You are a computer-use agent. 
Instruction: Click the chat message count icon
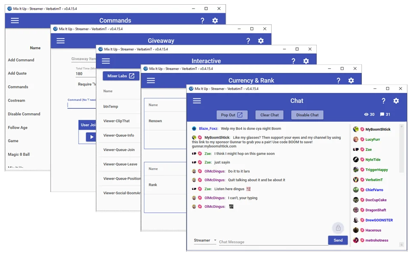click(382, 115)
